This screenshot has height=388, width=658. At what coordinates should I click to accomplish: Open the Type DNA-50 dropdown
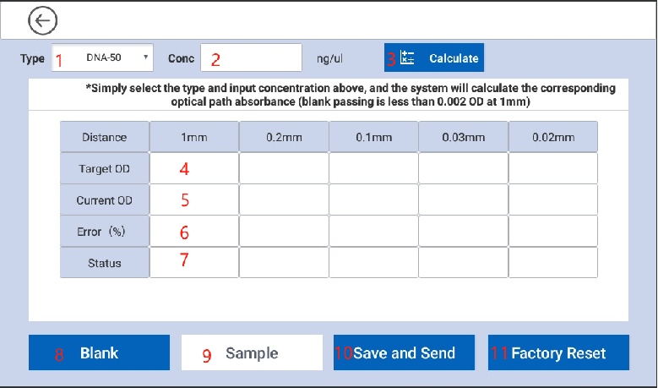(103, 58)
